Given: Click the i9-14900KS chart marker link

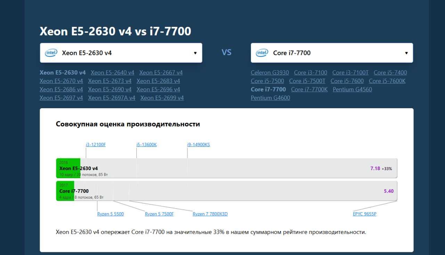Looking at the screenshot, I should point(199,144).
